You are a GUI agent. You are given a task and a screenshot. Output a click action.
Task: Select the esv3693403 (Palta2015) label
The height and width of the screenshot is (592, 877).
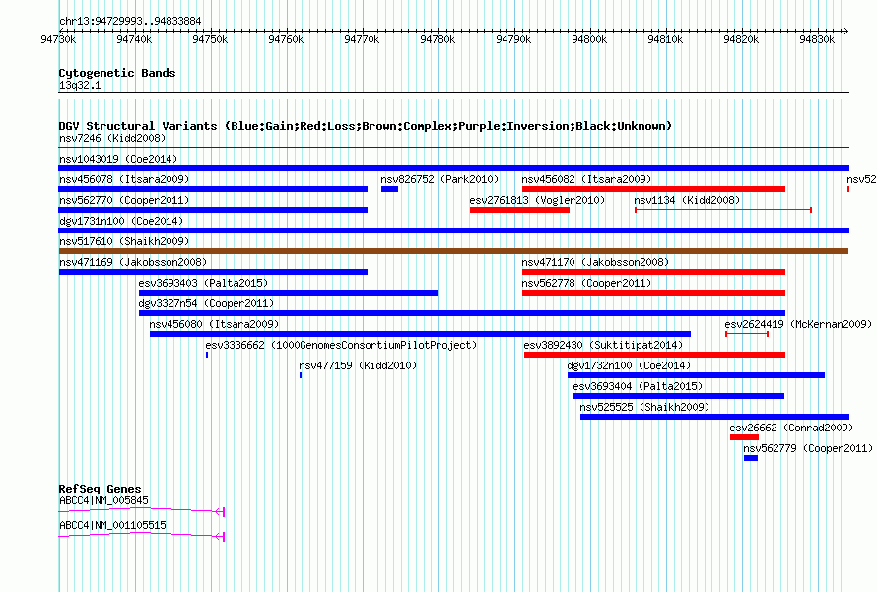(204, 283)
